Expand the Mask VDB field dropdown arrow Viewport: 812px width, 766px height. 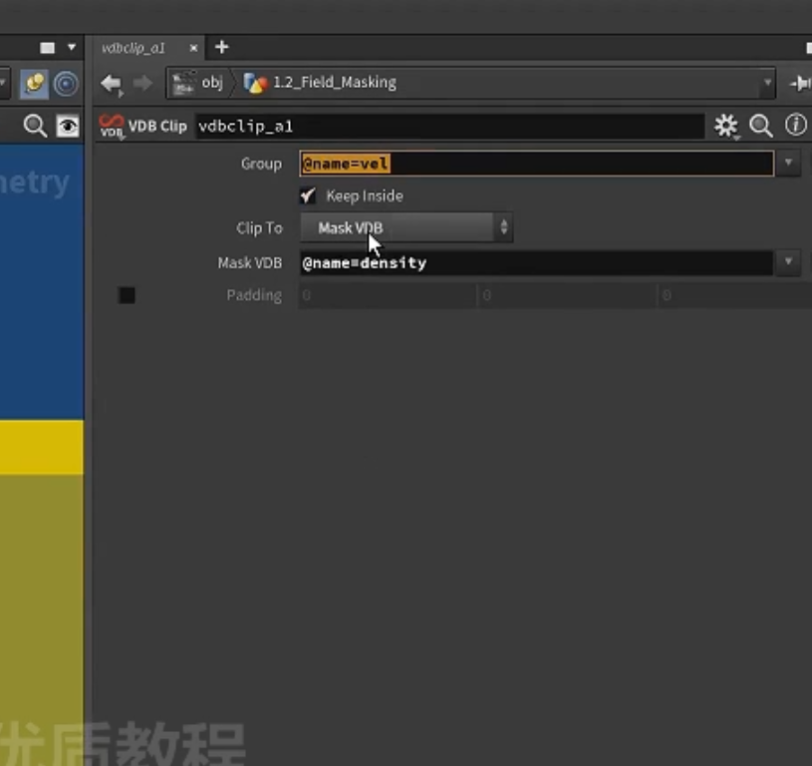788,262
